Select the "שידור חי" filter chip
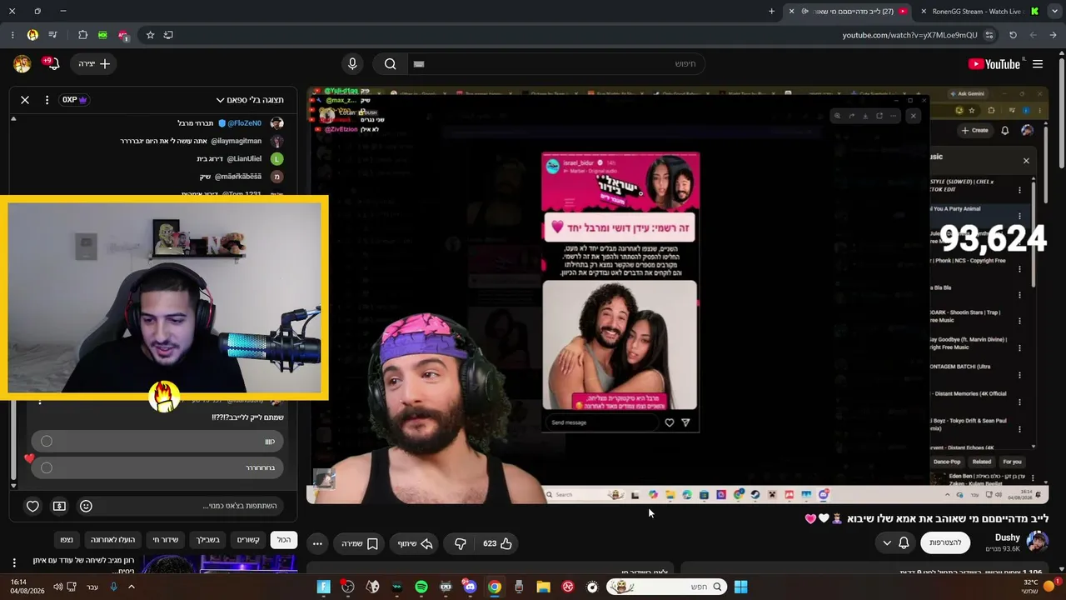This screenshot has width=1066, height=600. point(165,540)
